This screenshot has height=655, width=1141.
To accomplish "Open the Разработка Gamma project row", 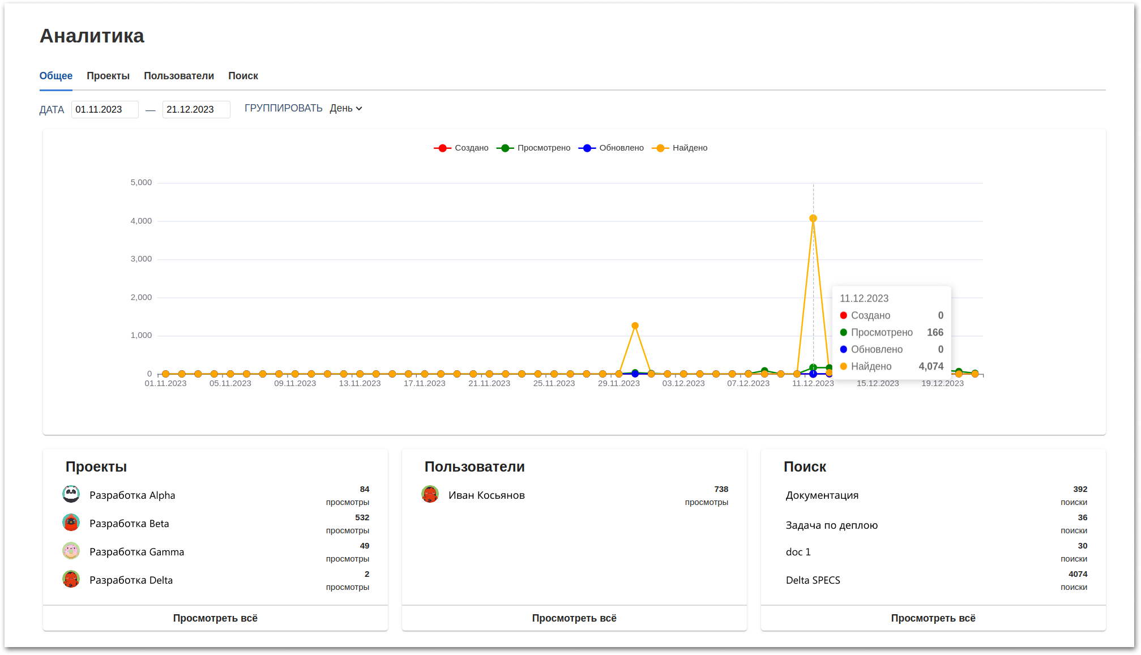I will point(215,552).
